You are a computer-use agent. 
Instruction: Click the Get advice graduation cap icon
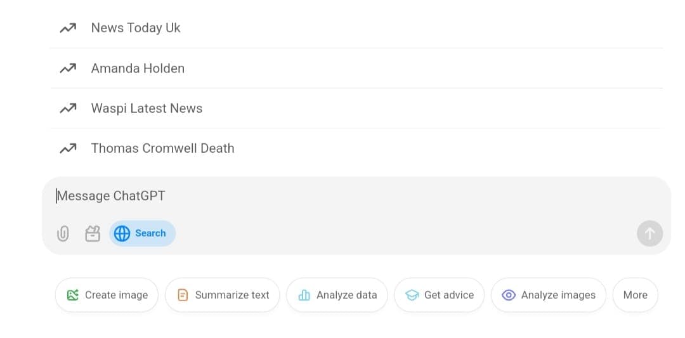[x=412, y=295]
